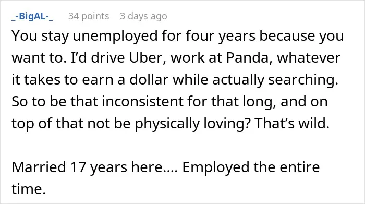Image resolution: width=365 pixels, height=204 pixels.
Task: Click the phrase earn a dollar
Action: pos(125,79)
